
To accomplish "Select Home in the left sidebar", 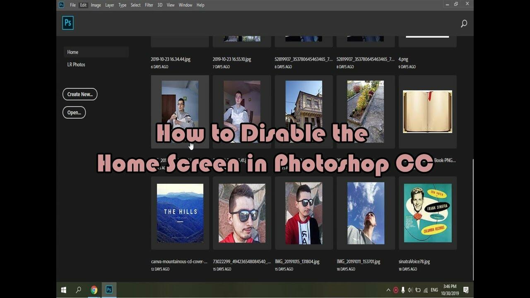I will point(96,52).
